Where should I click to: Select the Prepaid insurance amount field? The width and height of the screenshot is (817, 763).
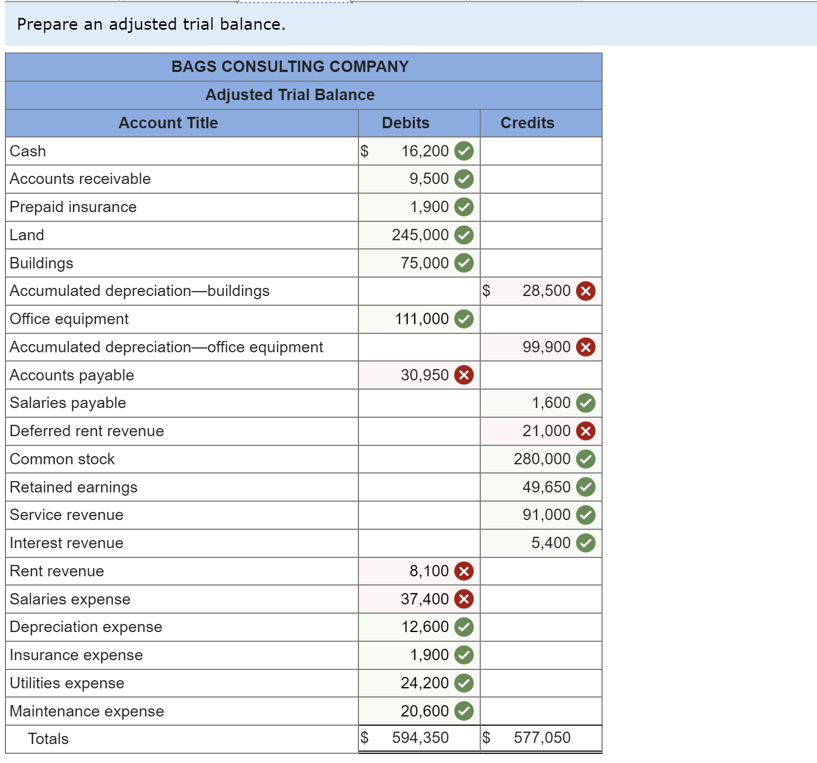417,207
